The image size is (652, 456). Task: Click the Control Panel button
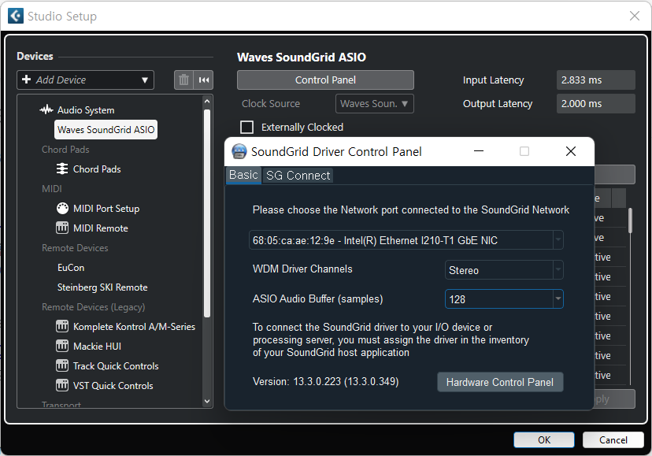coord(325,80)
